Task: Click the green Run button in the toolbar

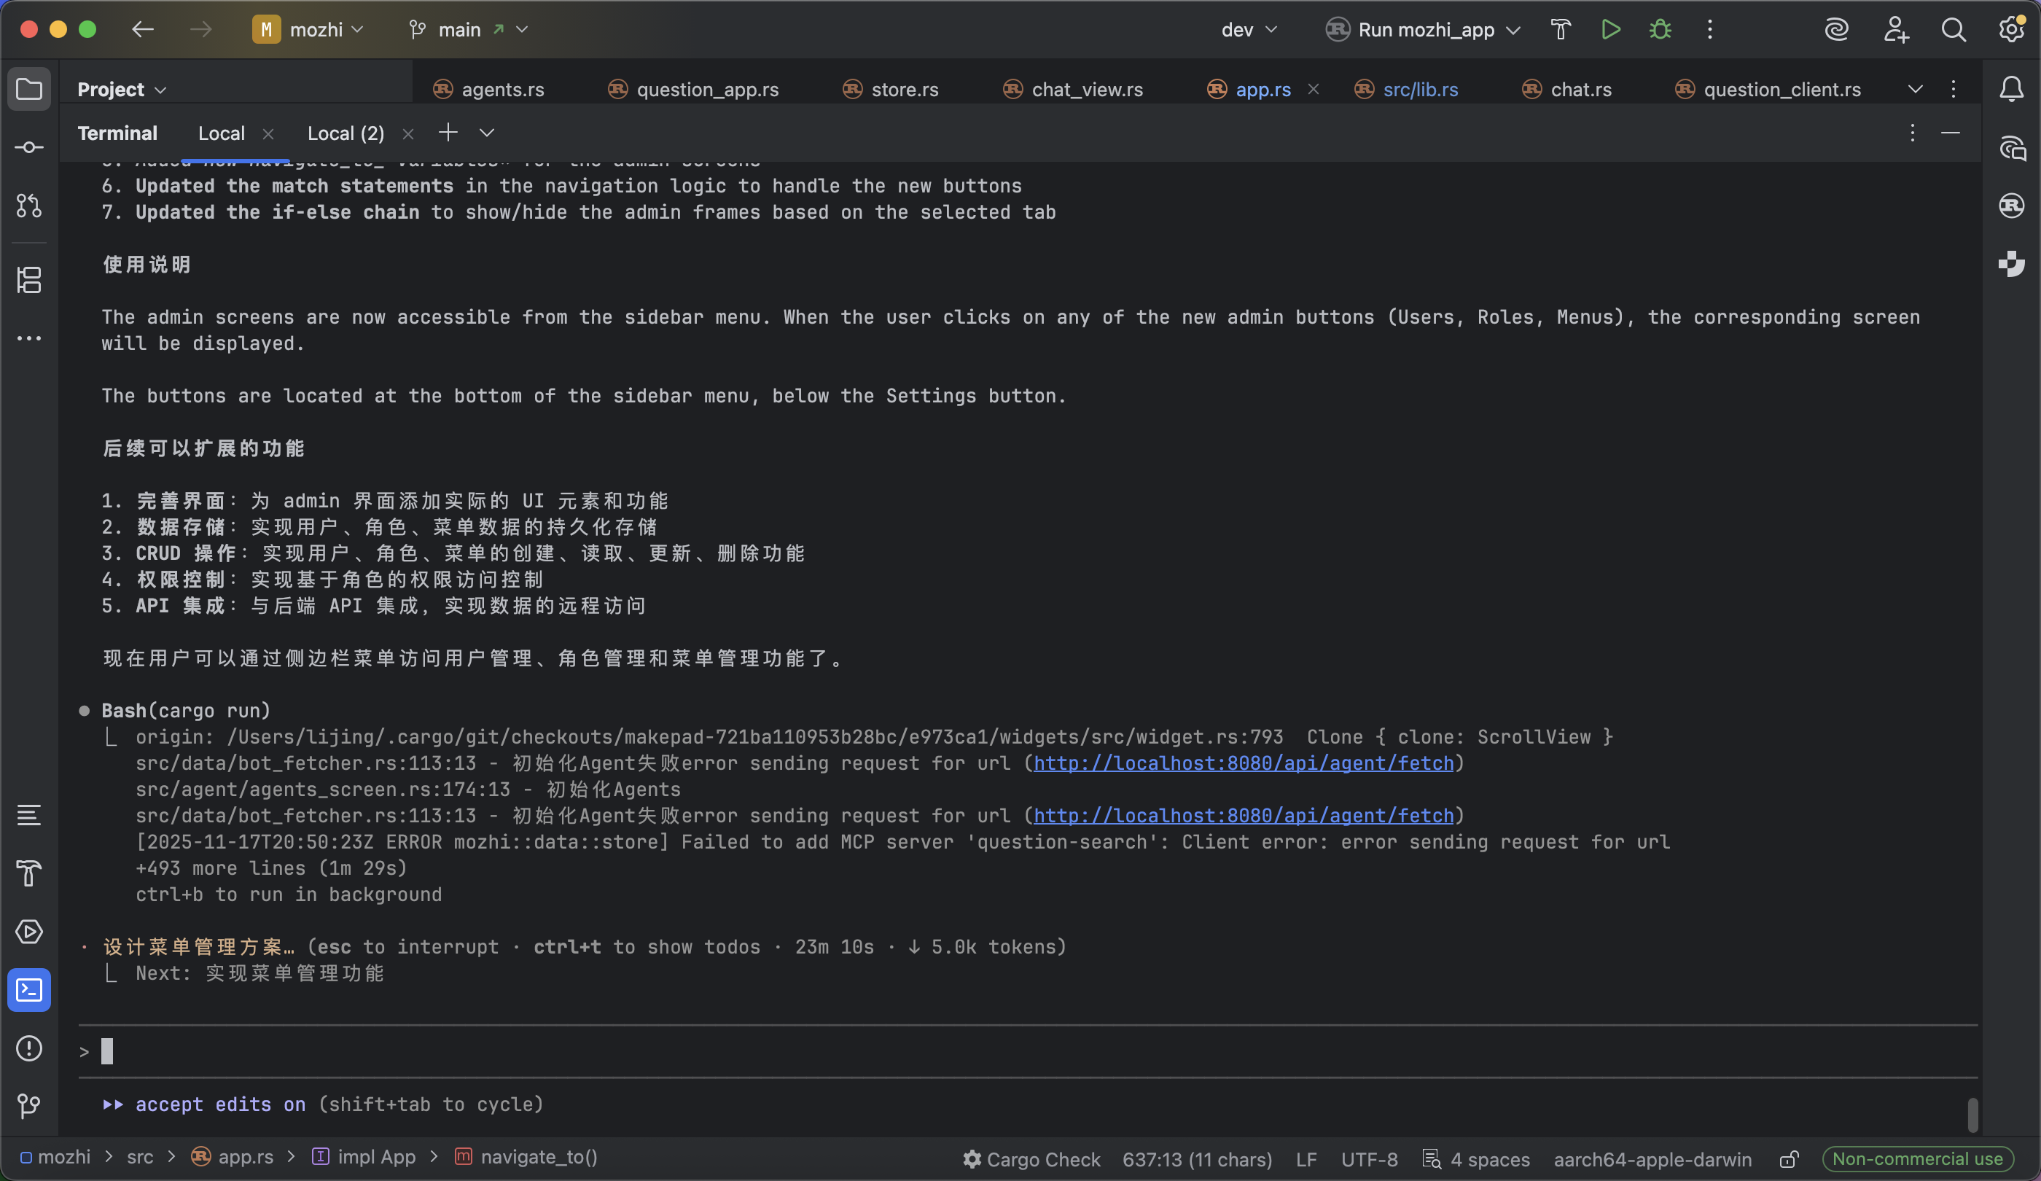Action: (x=1610, y=30)
